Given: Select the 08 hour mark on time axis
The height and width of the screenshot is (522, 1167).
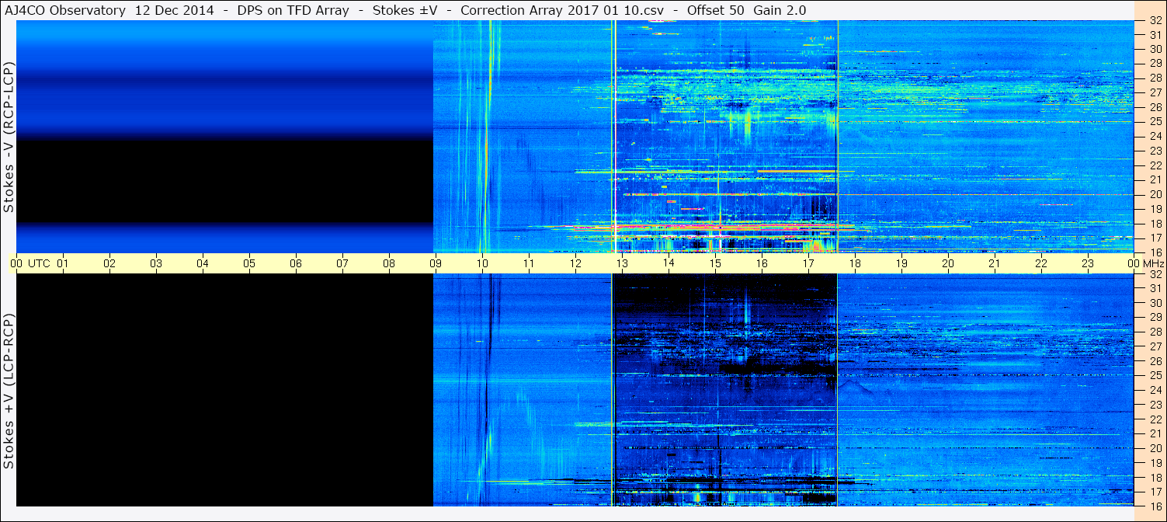Looking at the screenshot, I should [x=389, y=264].
